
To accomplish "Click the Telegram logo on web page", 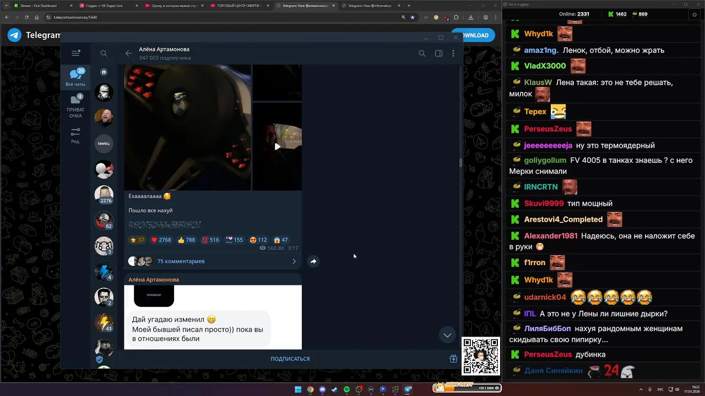I will point(14,35).
